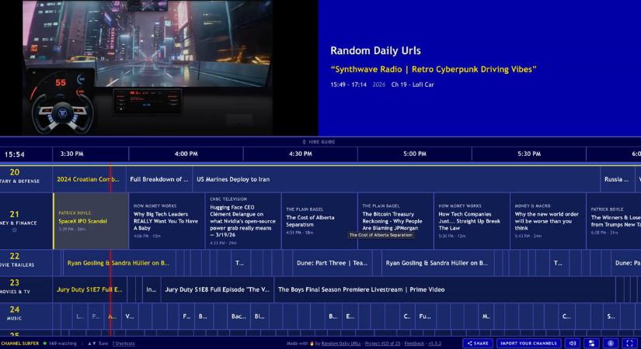The height and width of the screenshot is (349, 641).
Task: Click Import Your Channels button
Action: 528,343
